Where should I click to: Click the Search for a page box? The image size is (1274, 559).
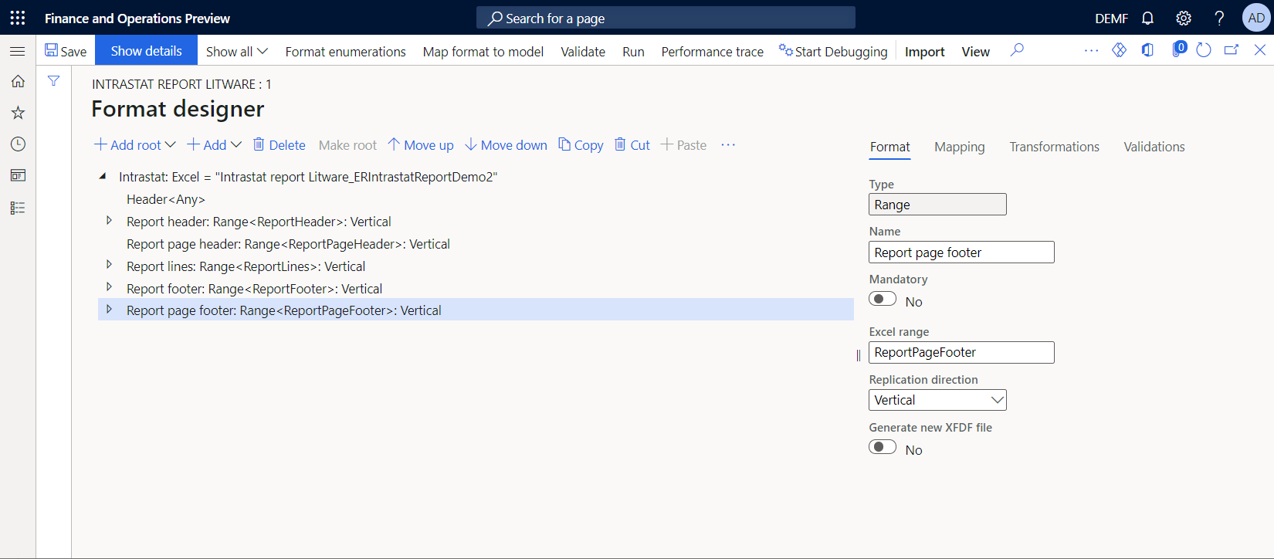point(666,18)
